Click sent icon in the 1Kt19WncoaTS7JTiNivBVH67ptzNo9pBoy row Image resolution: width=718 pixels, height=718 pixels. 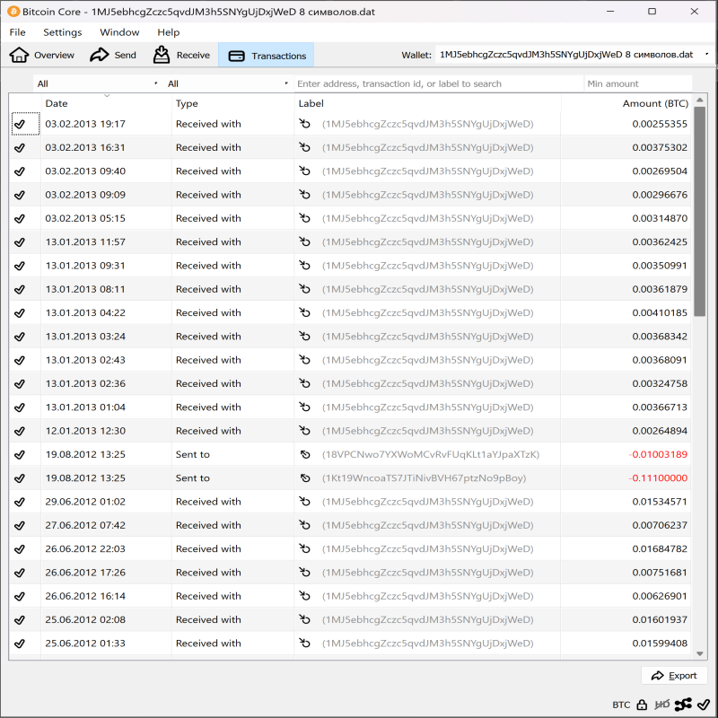point(305,478)
